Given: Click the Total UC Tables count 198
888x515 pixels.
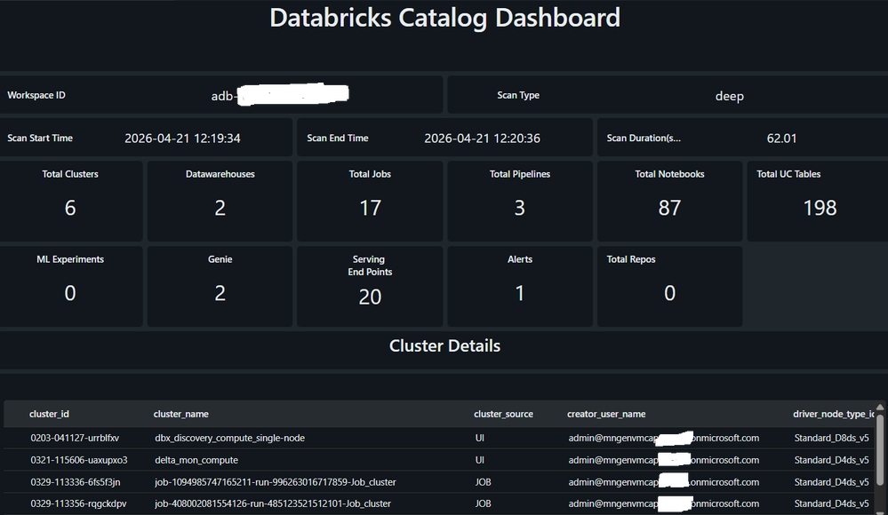Looking at the screenshot, I should [820, 208].
